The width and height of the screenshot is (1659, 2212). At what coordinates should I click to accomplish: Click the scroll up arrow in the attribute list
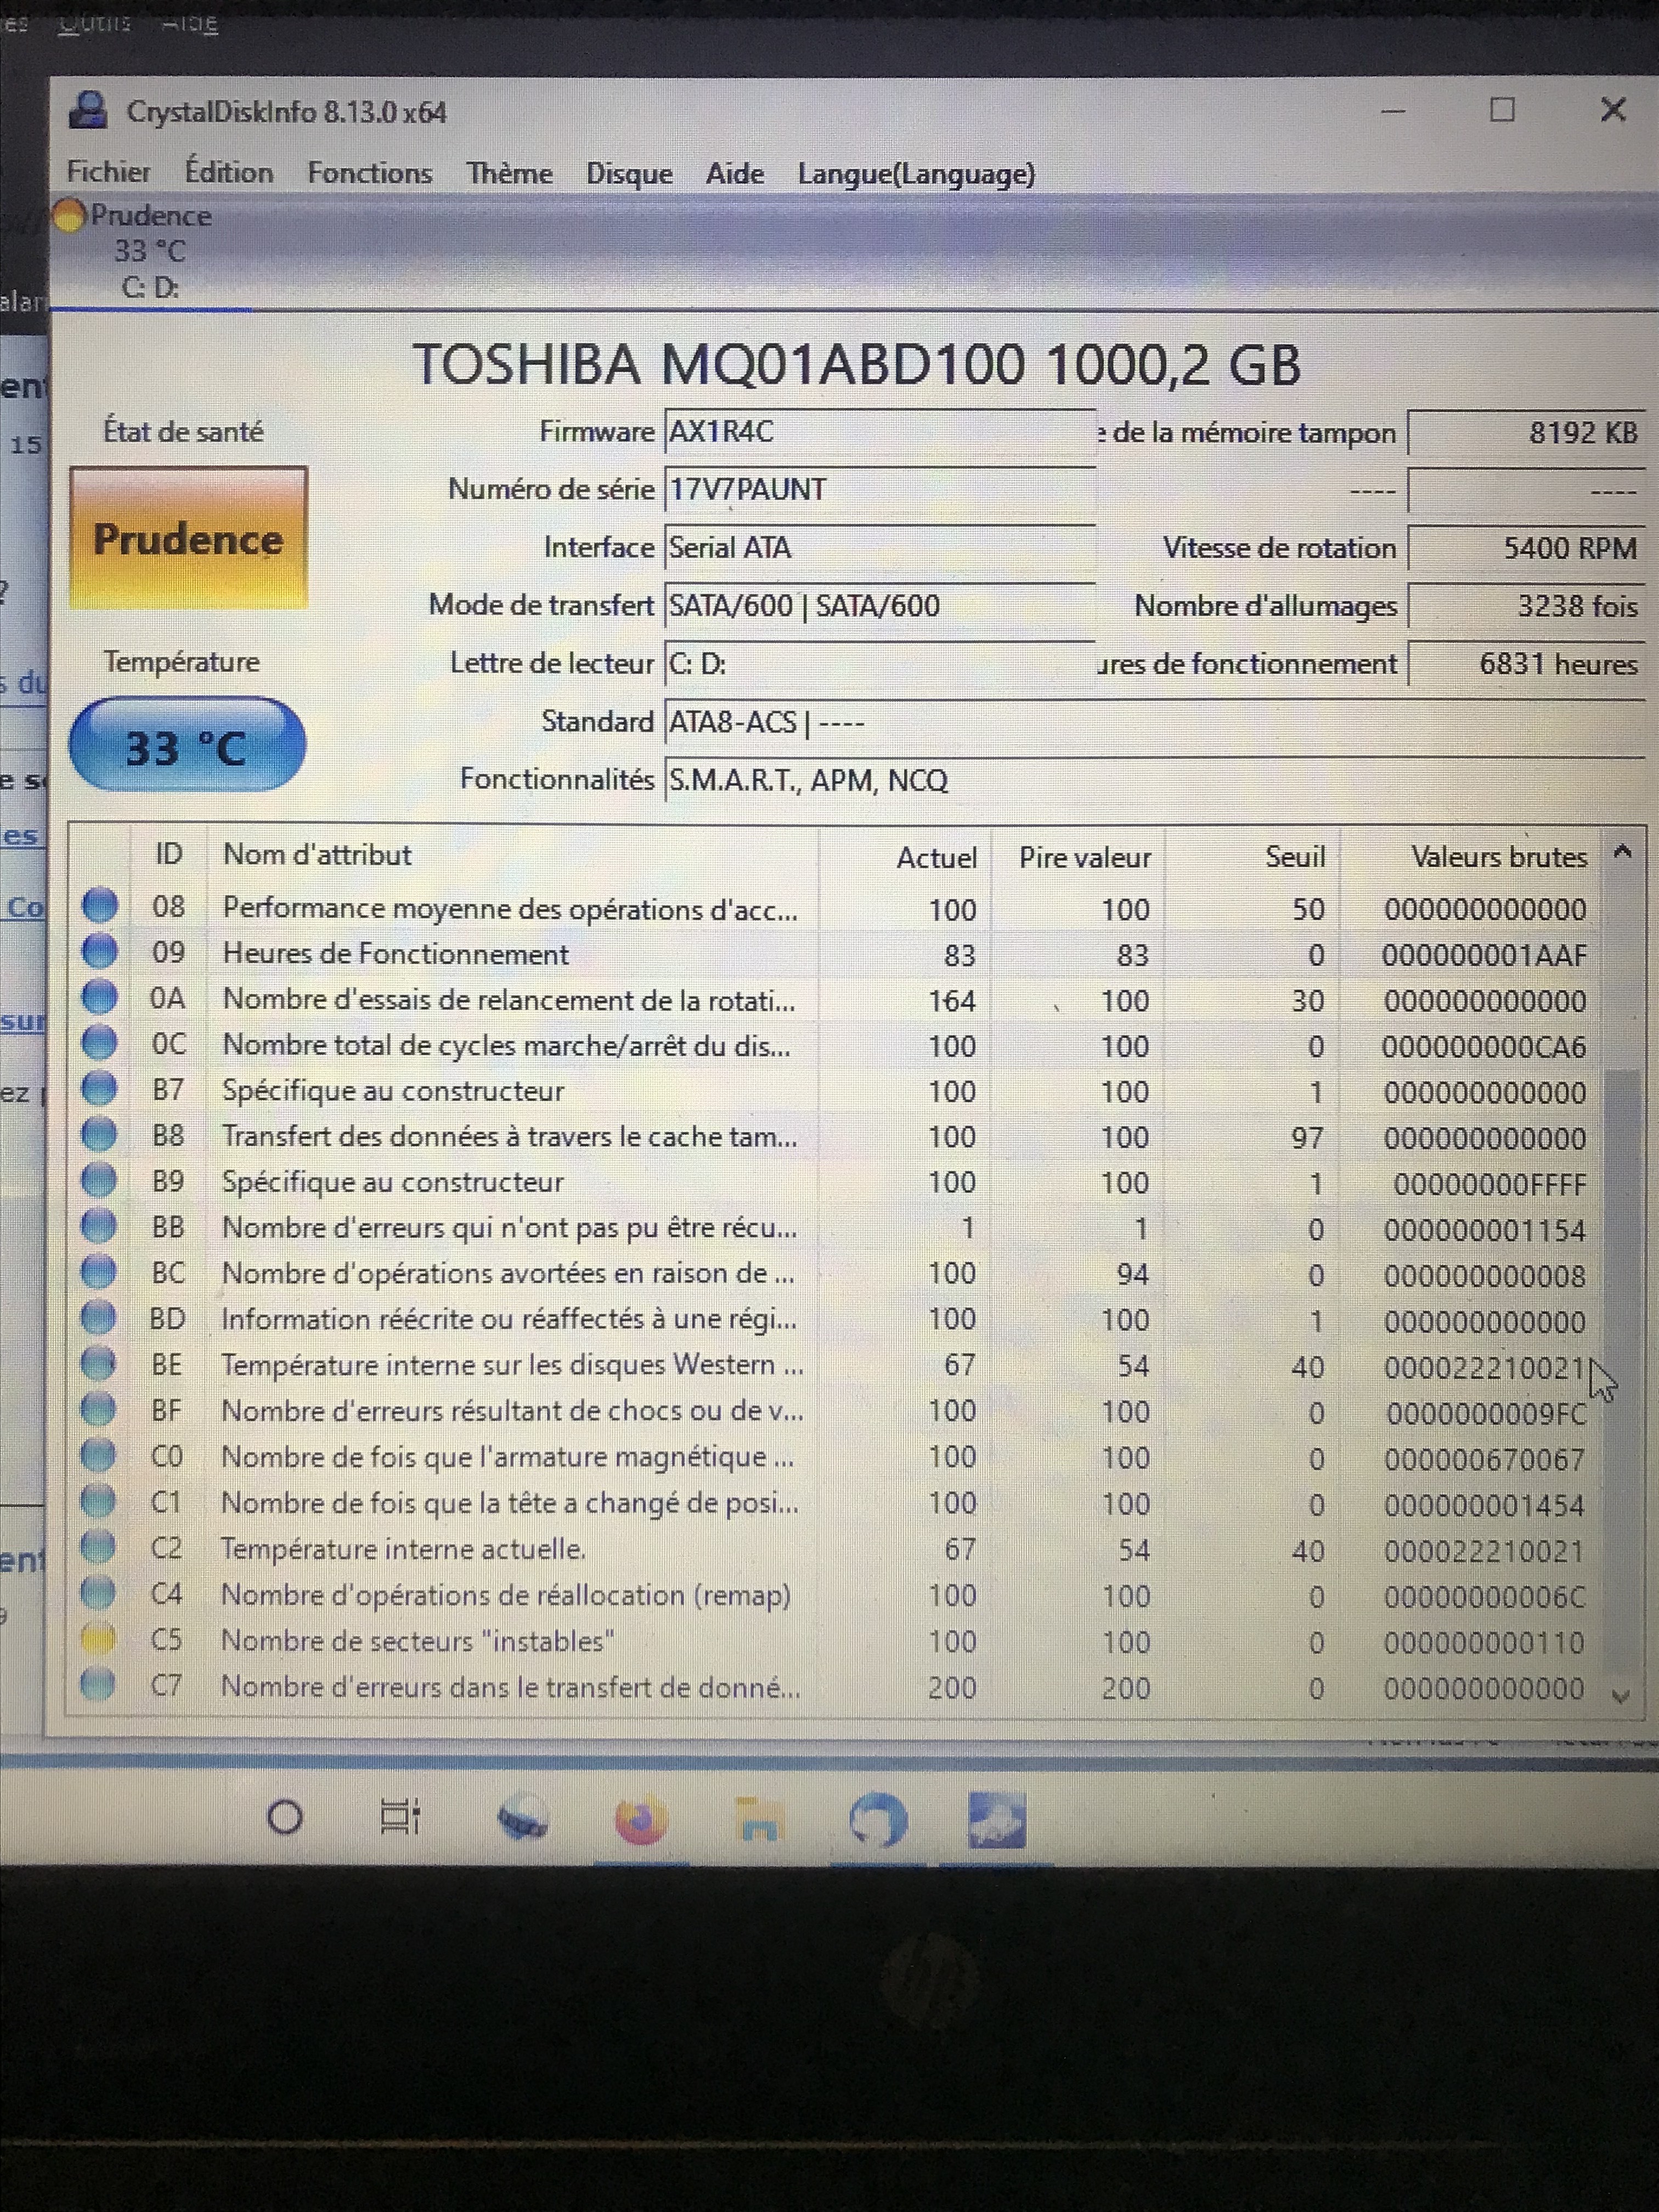click(x=1622, y=852)
